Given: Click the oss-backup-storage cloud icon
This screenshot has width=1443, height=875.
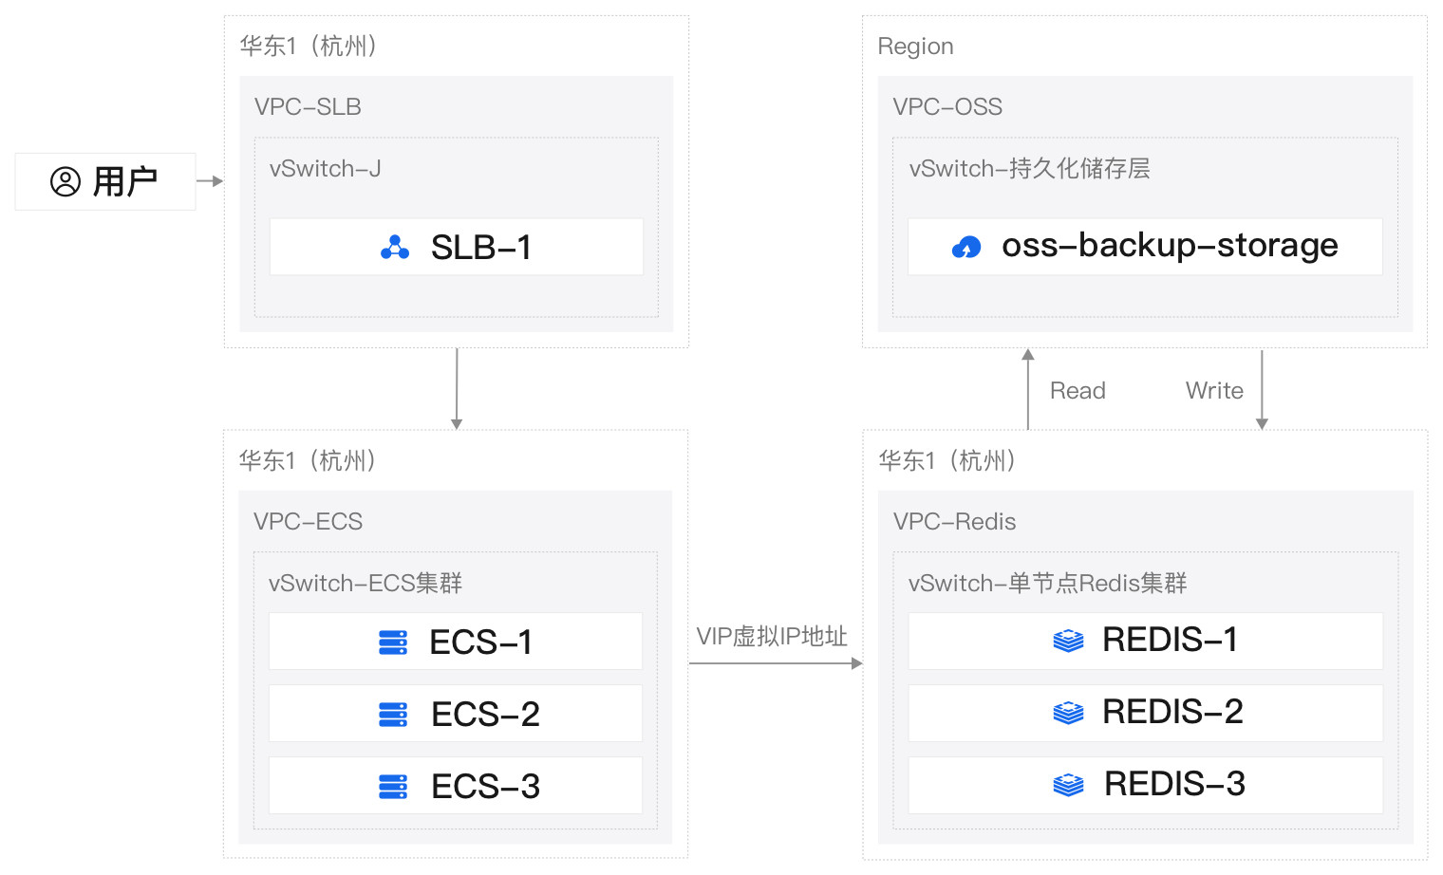Looking at the screenshot, I should pos(966,248).
